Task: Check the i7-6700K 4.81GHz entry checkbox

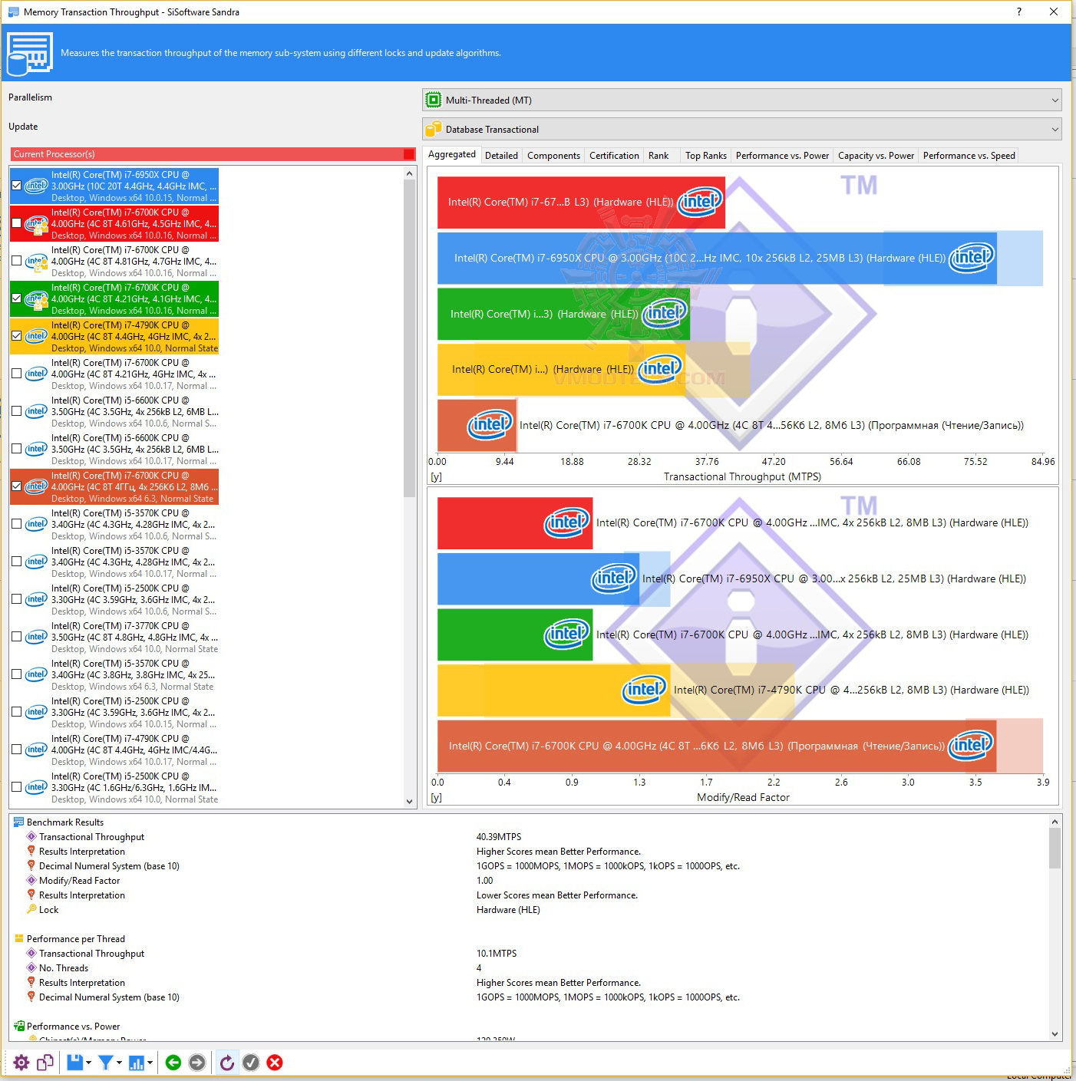Action: pos(17,261)
